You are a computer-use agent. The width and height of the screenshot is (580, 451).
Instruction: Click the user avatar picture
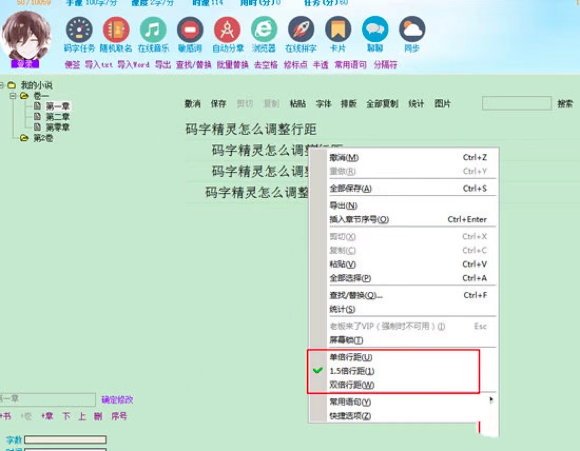[x=26, y=35]
